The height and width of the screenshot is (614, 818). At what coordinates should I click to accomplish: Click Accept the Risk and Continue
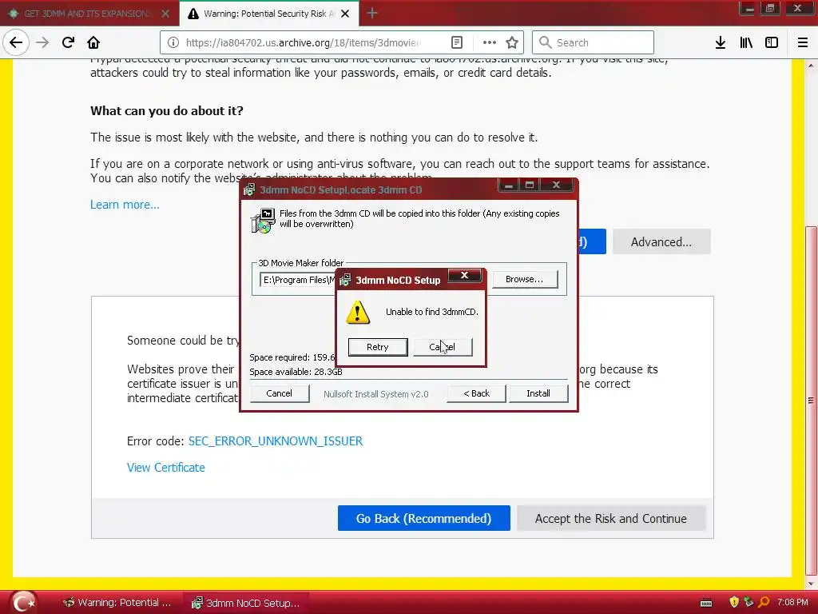pyautogui.click(x=611, y=518)
